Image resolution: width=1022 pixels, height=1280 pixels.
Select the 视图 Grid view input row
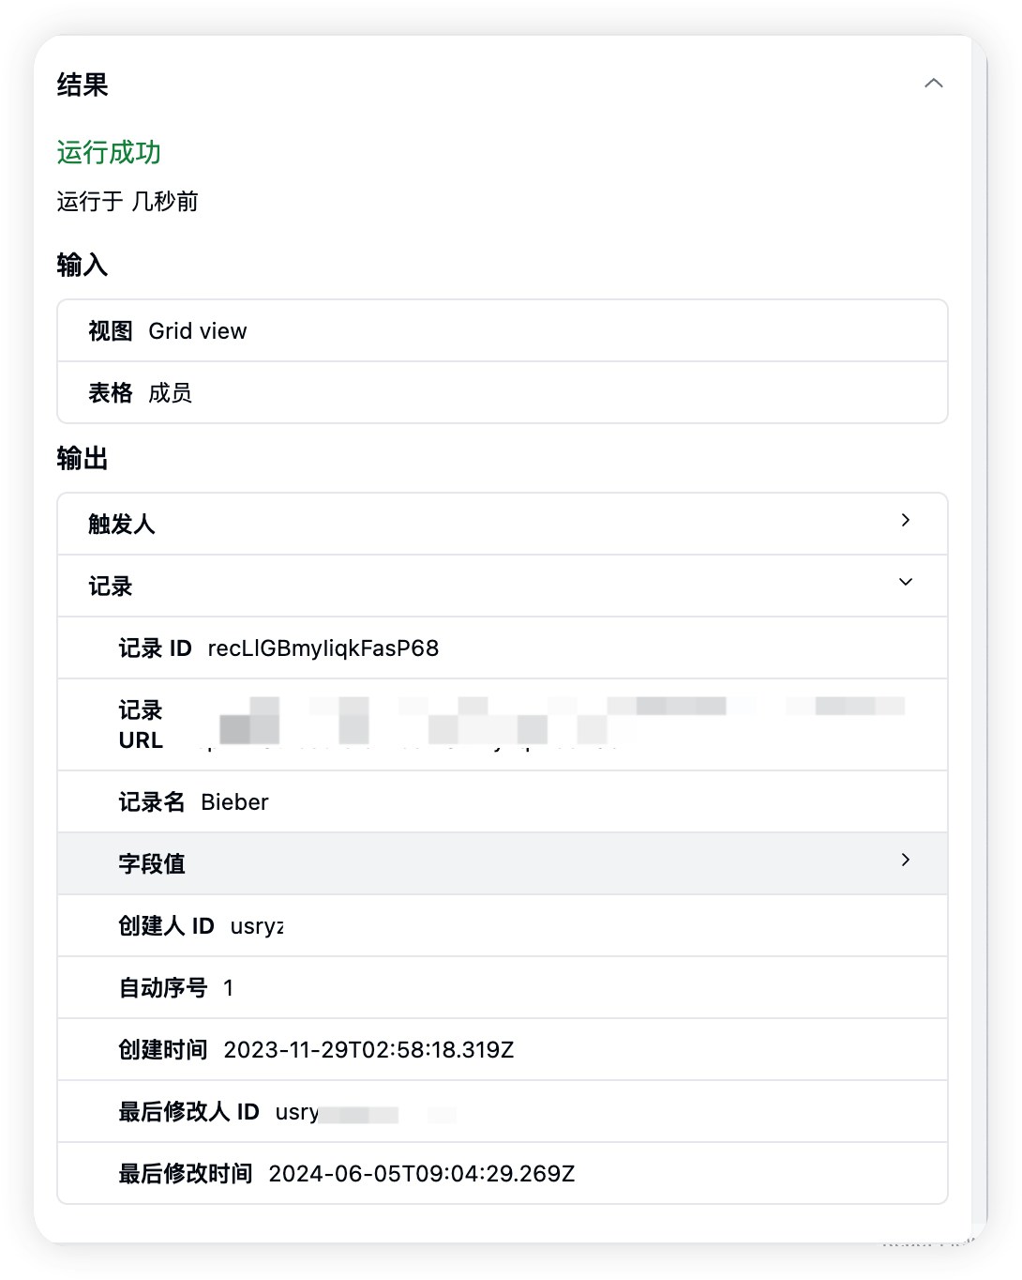(x=503, y=331)
